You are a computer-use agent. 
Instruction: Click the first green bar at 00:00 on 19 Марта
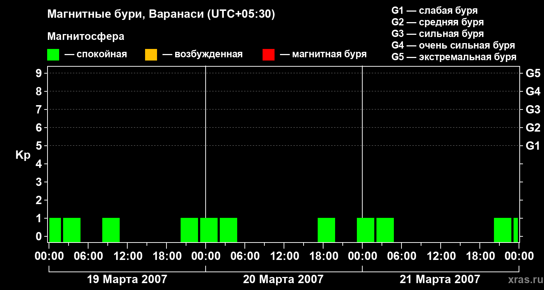coord(55,230)
